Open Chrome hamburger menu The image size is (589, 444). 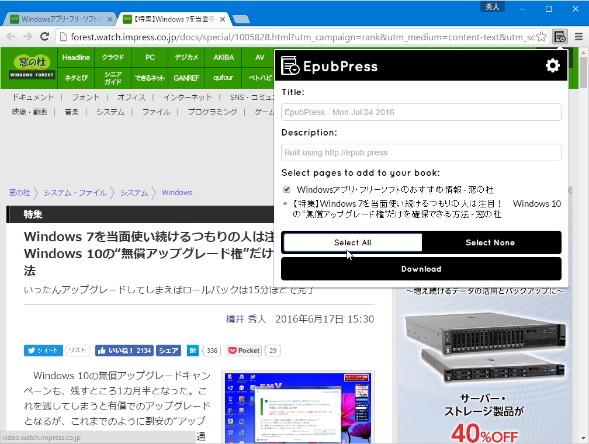tap(579, 37)
